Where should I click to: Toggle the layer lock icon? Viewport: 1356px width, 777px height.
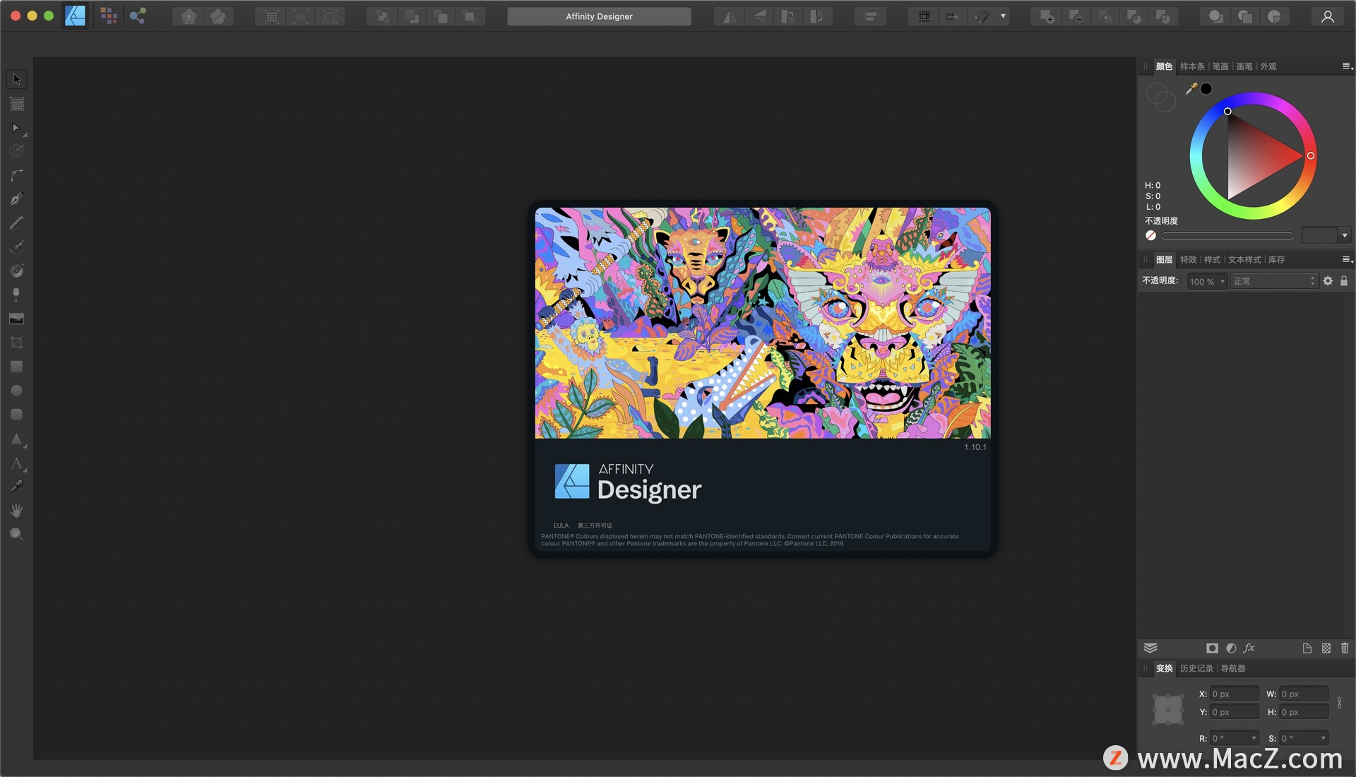tap(1344, 281)
